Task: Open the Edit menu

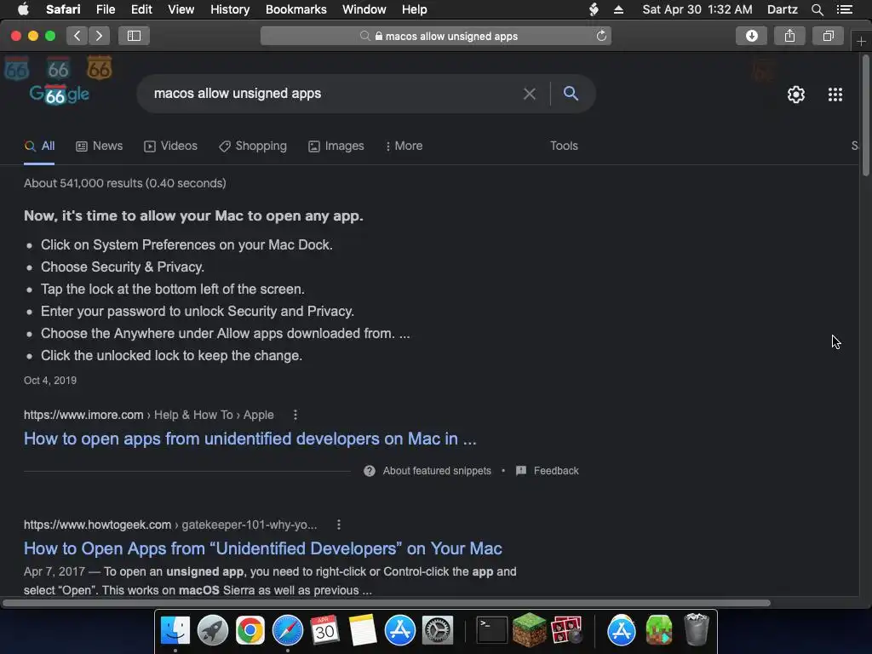Action: coord(141,9)
